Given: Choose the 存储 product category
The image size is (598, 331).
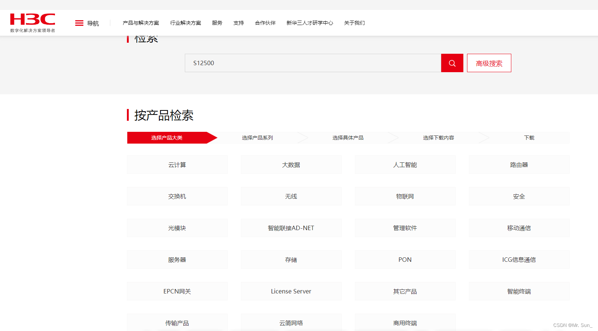Looking at the screenshot, I should pos(291,260).
